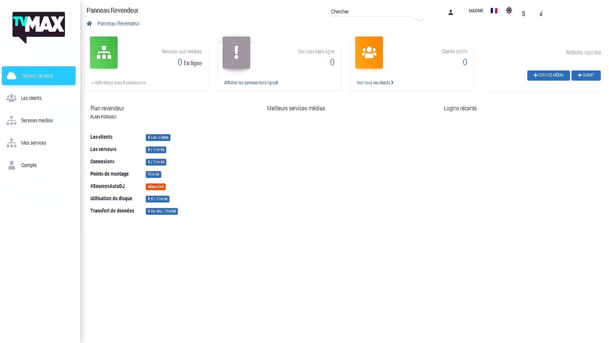Click the network icon beside Mes services
The image size is (609, 343).
11,143
